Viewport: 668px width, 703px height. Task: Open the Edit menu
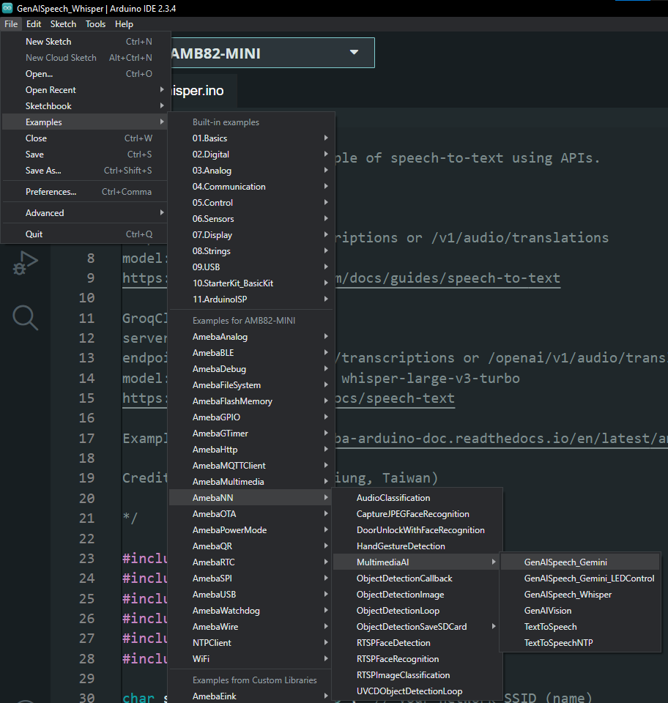pos(34,24)
